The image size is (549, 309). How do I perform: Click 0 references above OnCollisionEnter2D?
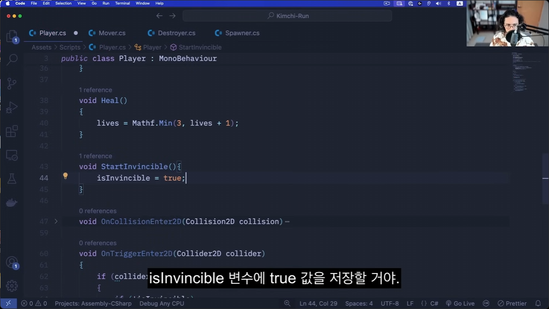(98, 211)
